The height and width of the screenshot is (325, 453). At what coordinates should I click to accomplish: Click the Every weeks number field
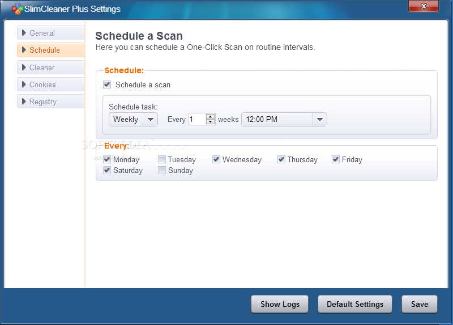point(197,119)
